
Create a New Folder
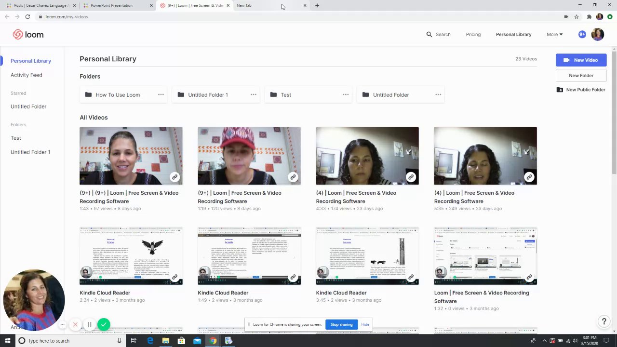click(581, 75)
